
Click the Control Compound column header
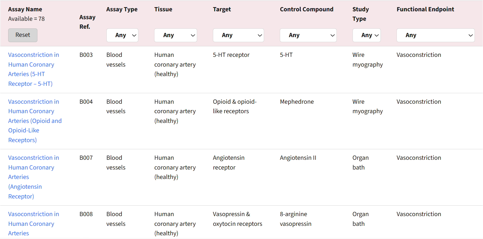tap(306, 9)
